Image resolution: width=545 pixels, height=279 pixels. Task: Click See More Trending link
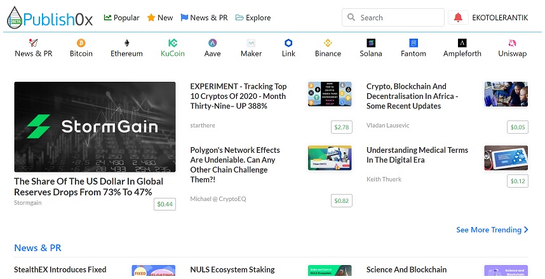(492, 230)
